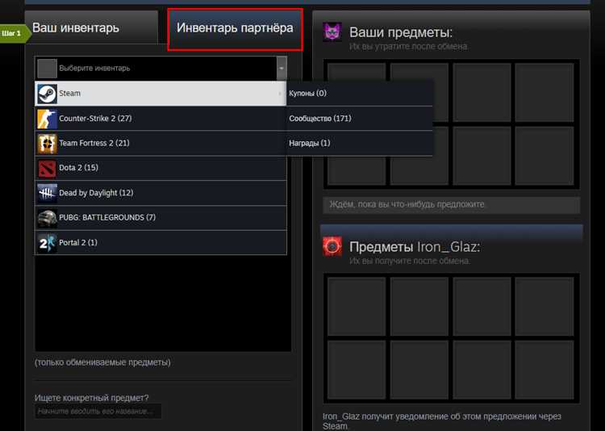Select Team Fortress 2 (21) inventory
The image size is (605, 431).
pyautogui.click(x=161, y=144)
